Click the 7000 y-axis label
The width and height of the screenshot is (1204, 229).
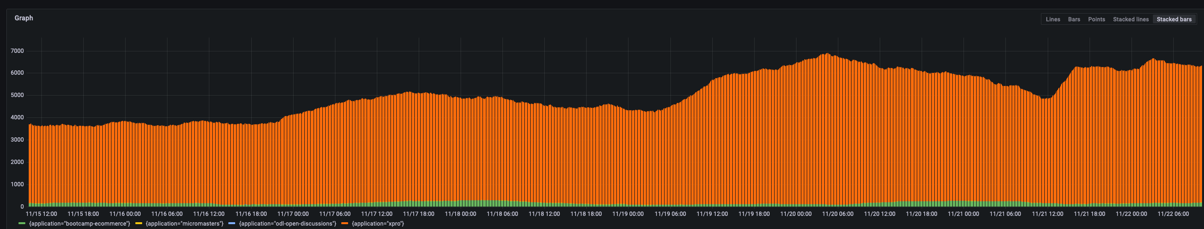(x=17, y=51)
